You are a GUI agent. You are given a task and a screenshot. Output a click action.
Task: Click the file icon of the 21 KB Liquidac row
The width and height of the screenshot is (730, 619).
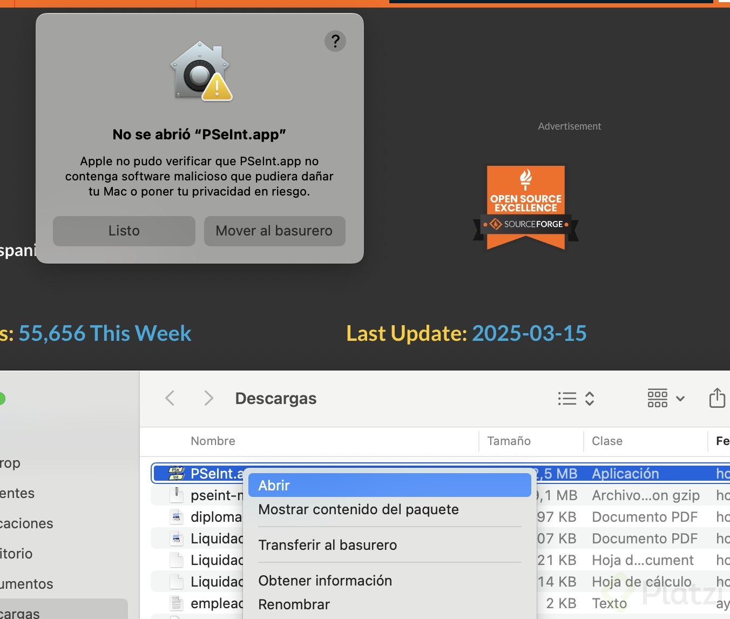coord(177,560)
